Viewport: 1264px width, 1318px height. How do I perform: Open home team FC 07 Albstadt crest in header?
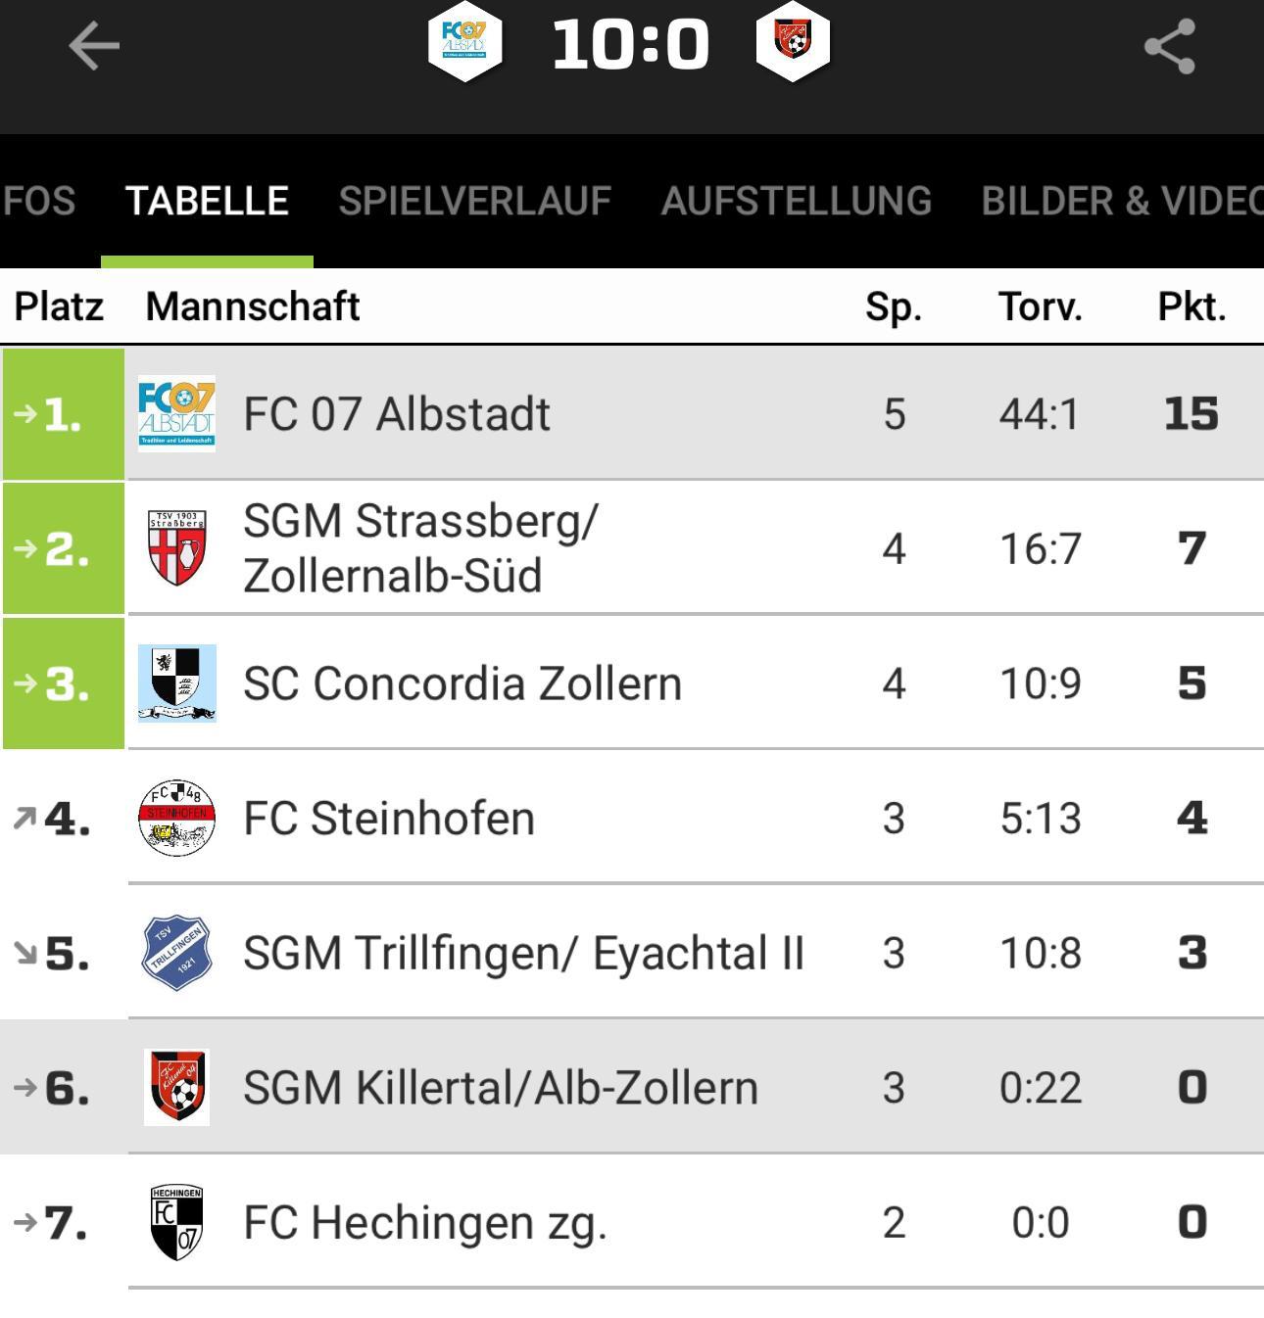click(465, 44)
